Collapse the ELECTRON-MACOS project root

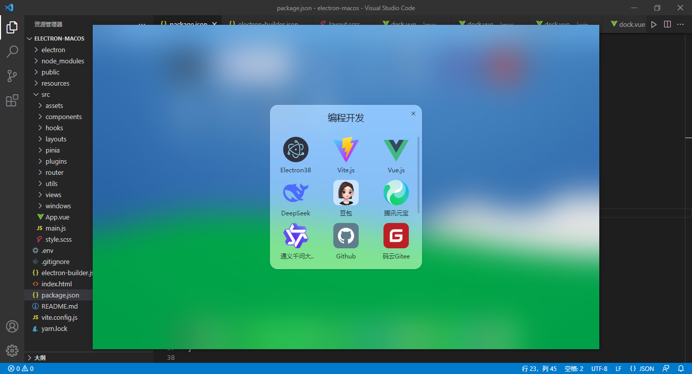click(59, 39)
